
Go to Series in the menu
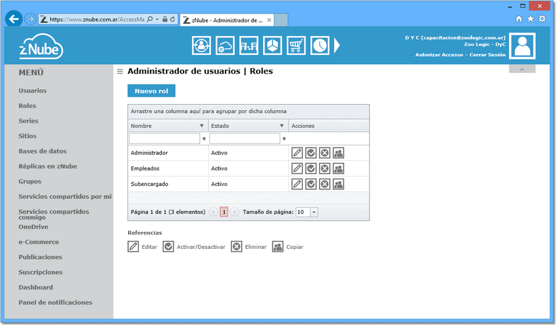(28, 121)
